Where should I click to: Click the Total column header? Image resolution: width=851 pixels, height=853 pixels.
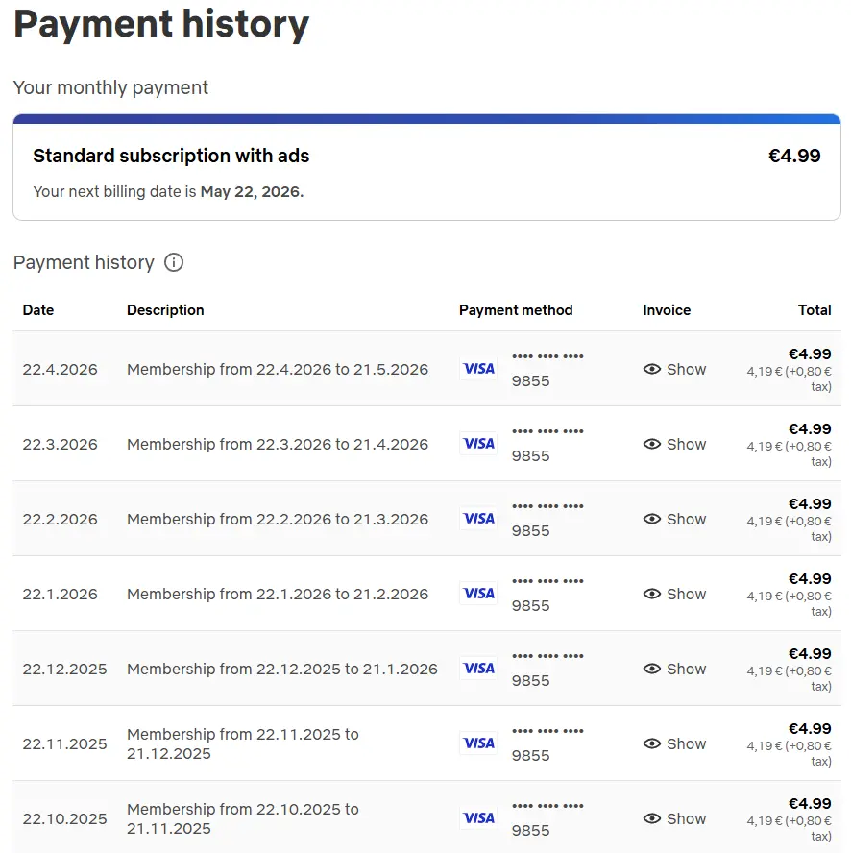point(815,310)
